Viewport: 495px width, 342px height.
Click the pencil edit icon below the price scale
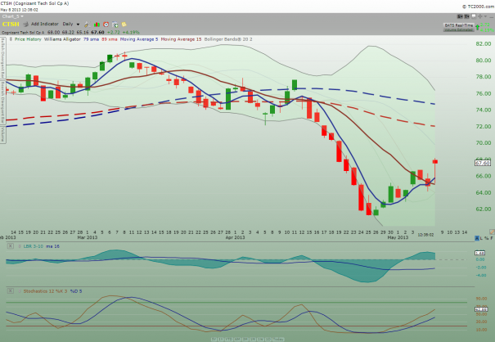(x=492, y=232)
